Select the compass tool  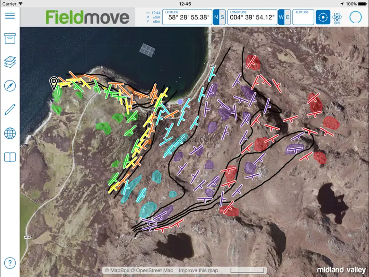coord(10,86)
